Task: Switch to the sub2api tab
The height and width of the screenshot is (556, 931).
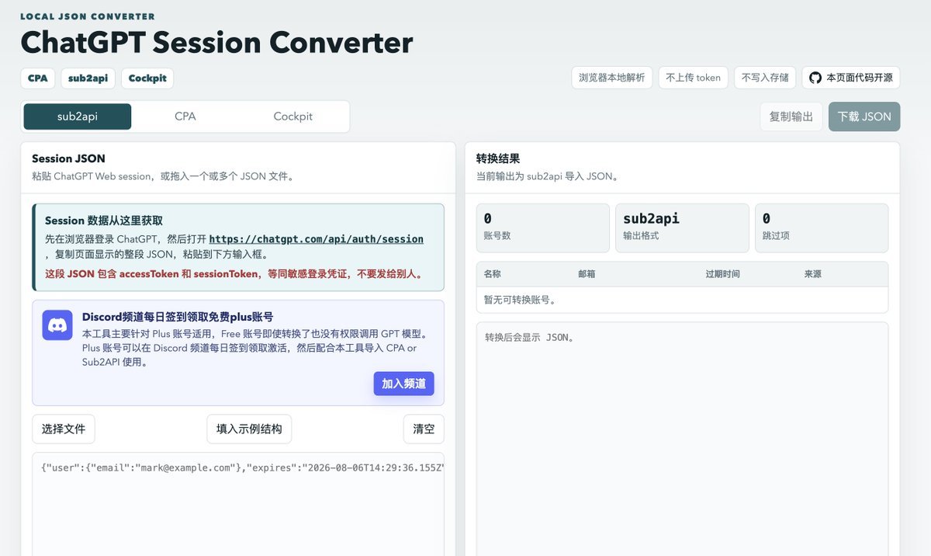Action: click(78, 116)
